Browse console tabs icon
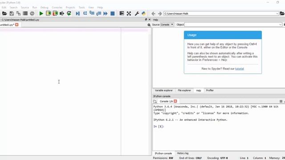This screenshot has width=285, height=160. click(x=155, y=101)
